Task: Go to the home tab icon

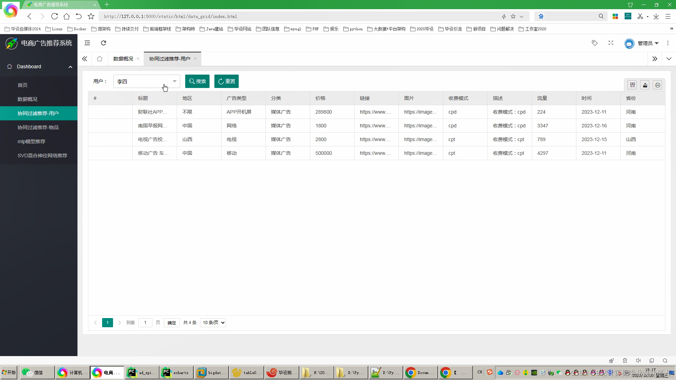Action: [100, 59]
